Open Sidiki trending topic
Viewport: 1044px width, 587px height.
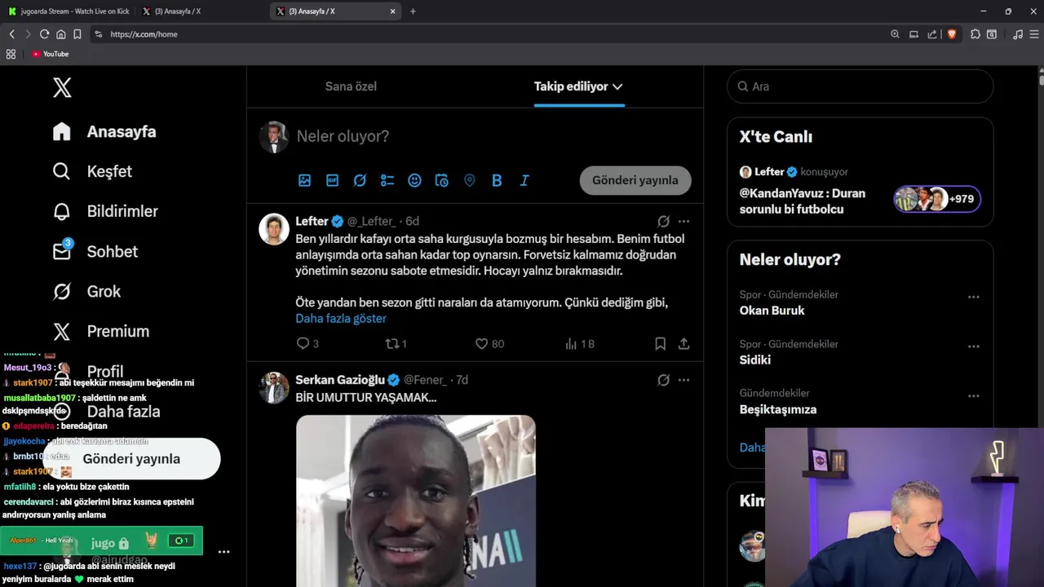click(754, 360)
